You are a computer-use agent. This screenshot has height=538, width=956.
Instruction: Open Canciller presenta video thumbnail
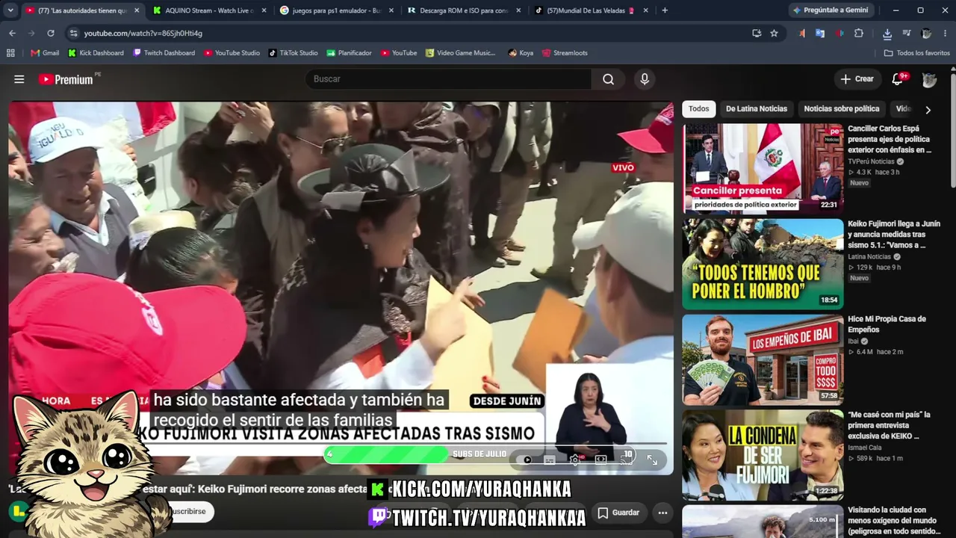pos(763,167)
